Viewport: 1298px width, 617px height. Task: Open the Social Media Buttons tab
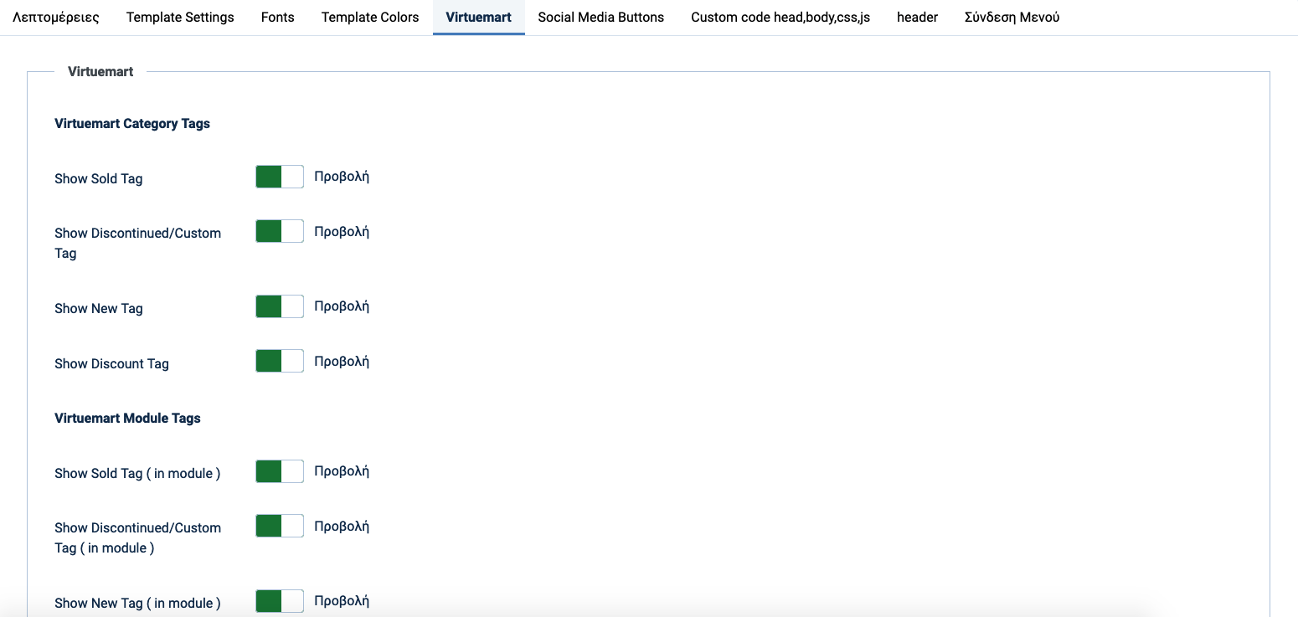601,17
